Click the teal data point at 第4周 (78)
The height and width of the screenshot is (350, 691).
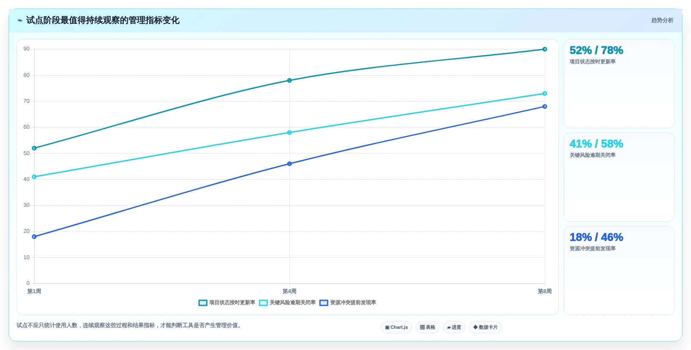point(289,80)
